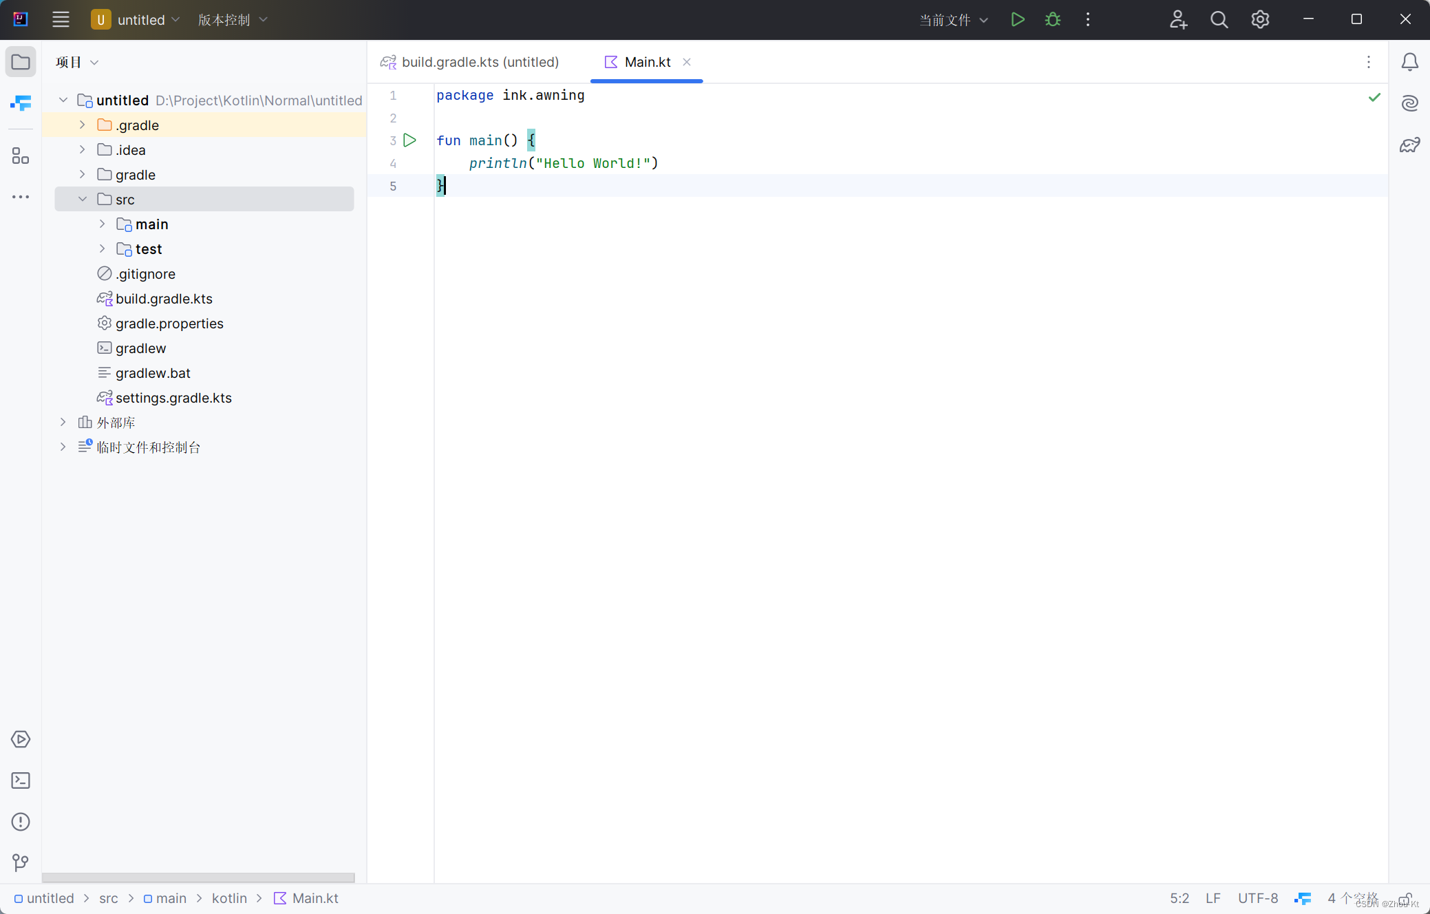Start debugging with the bug icon
This screenshot has width=1430, height=914.
pyautogui.click(x=1053, y=19)
